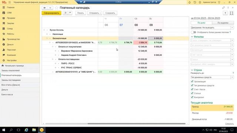Open the Компания section icon
This screenshot has width=237, height=133.
pos(4,55)
